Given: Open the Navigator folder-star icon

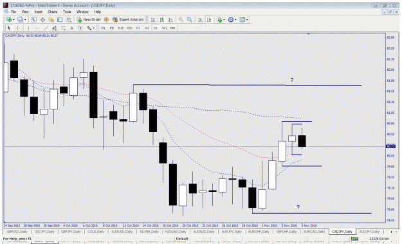Looking at the screenshot, I should pos(51,19).
